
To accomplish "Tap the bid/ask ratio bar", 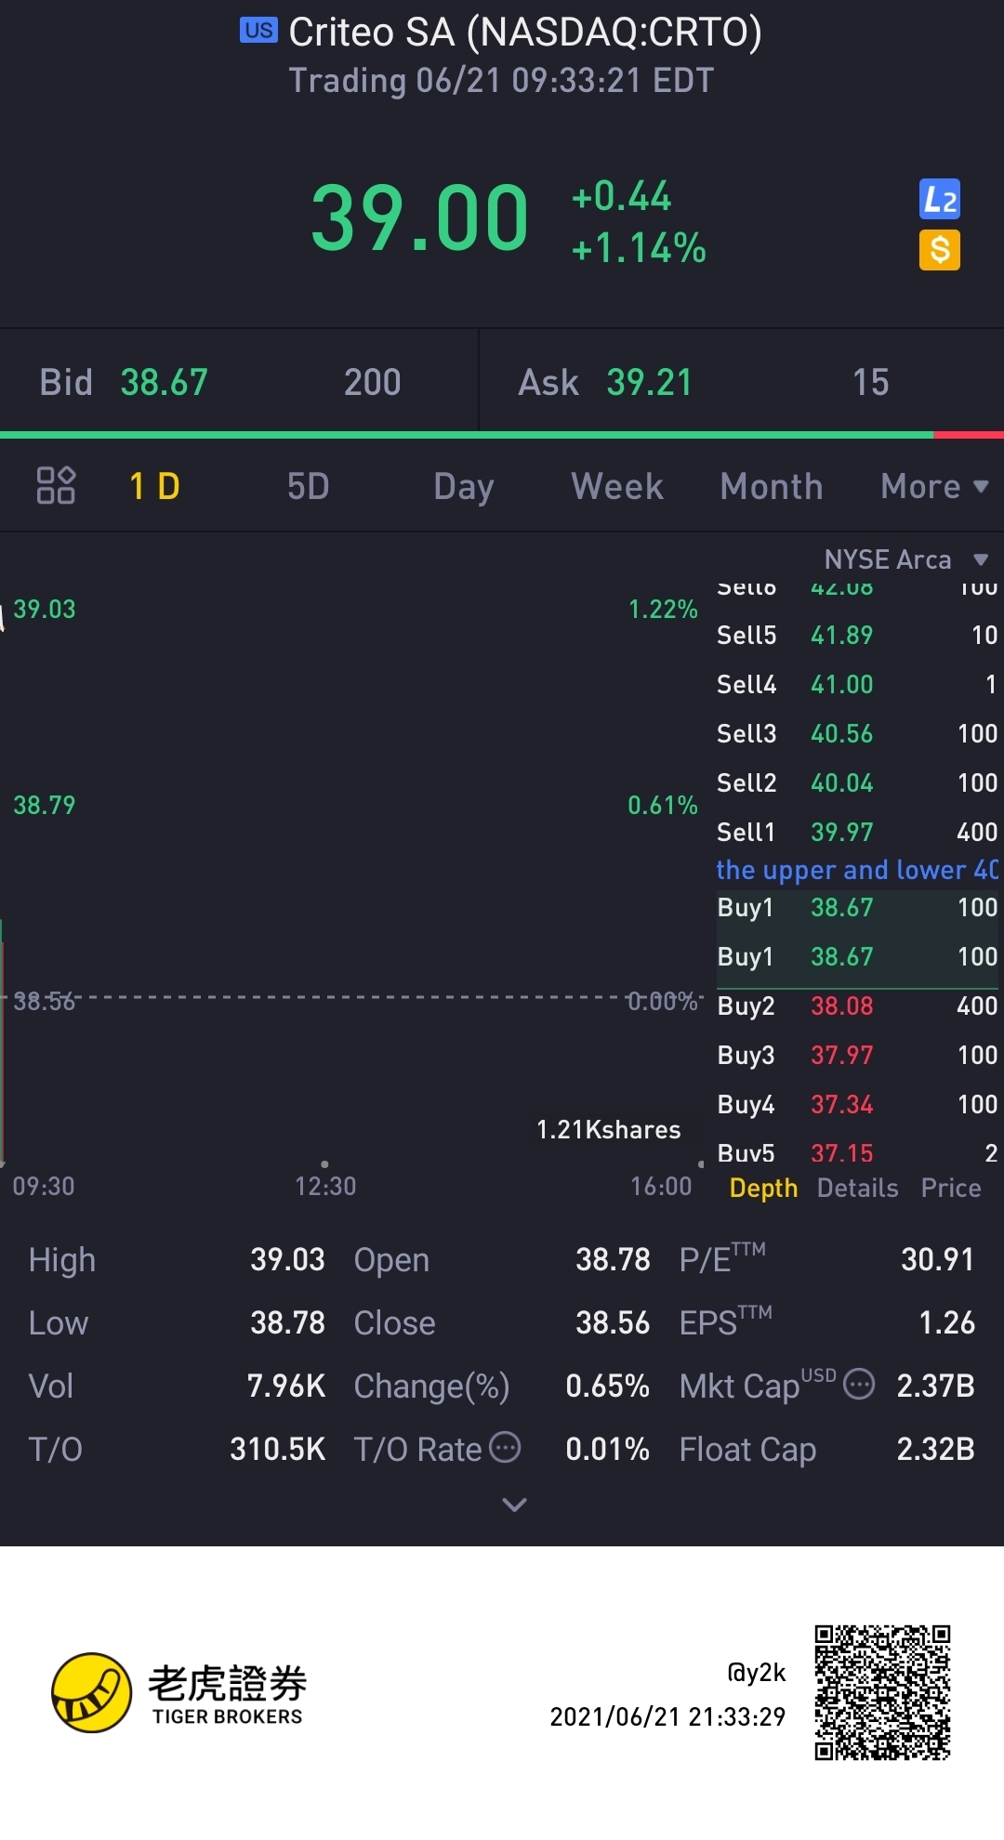I will point(502,435).
